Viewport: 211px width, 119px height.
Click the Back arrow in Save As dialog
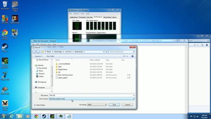(34, 52)
